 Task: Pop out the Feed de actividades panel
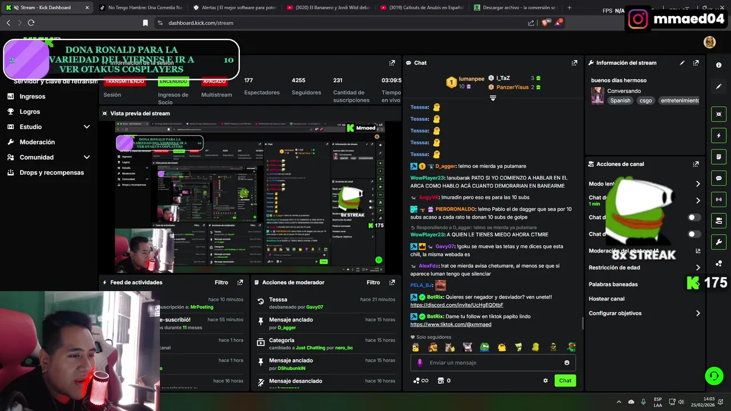click(240, 282)
